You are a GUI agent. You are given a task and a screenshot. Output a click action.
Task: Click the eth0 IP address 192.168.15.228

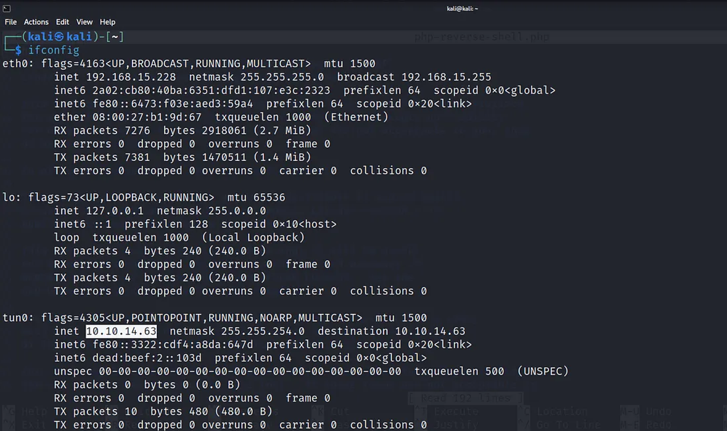pyautogui.click(x=131, y=77)
